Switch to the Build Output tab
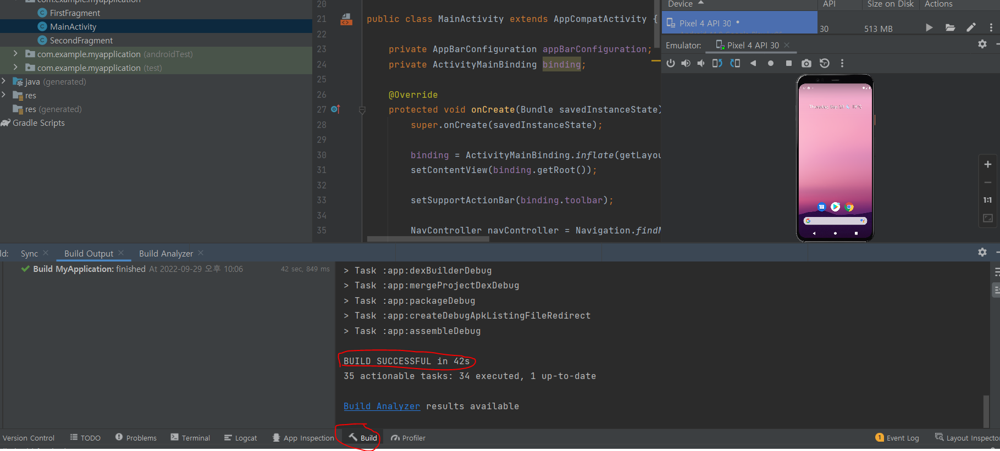 [89, 253]
